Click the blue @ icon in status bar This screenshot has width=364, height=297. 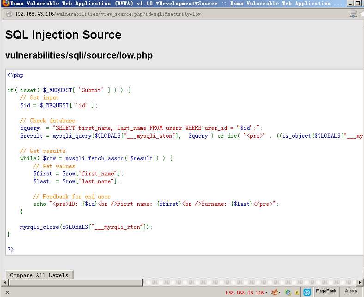coord(307,292)
